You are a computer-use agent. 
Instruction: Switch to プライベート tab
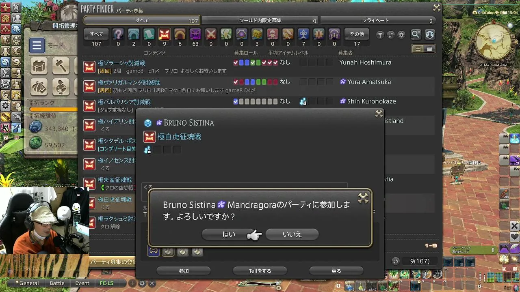click(x=377, y=21)
